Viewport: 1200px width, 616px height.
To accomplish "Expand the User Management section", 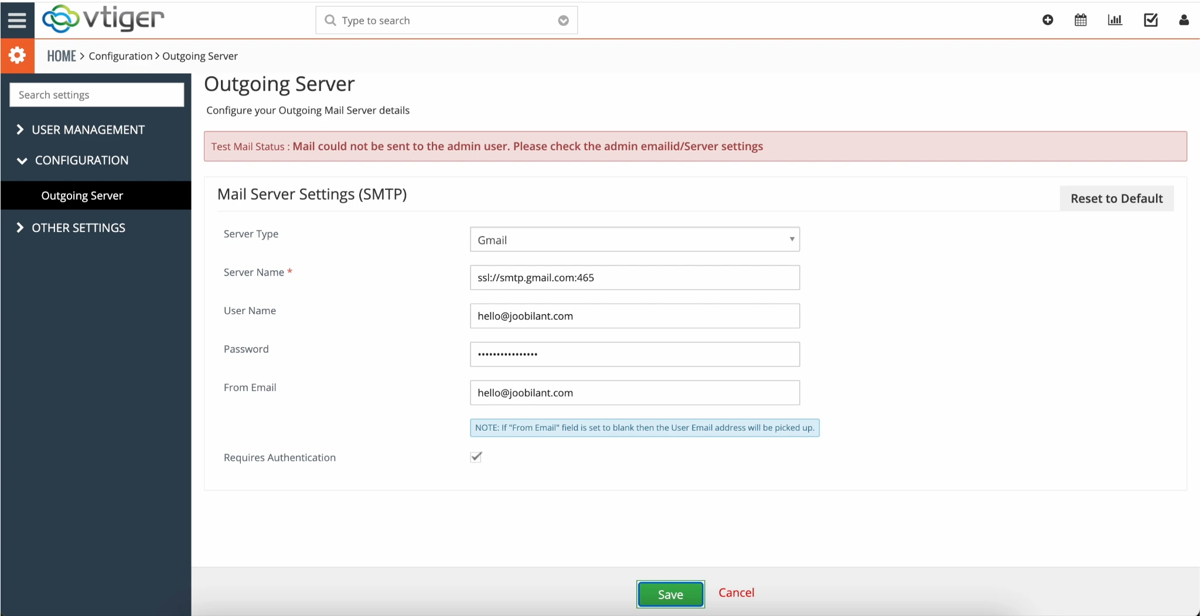I will (x=88, y=130).
